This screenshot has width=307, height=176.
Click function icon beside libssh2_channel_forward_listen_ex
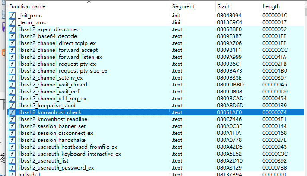[12, 57]
